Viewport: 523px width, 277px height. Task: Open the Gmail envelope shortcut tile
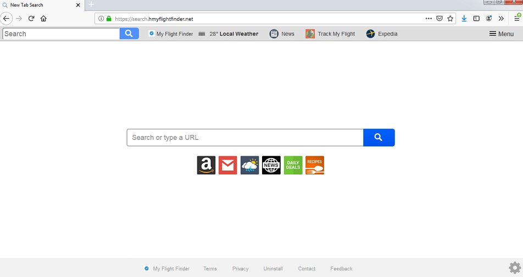(x=228, y=165)
